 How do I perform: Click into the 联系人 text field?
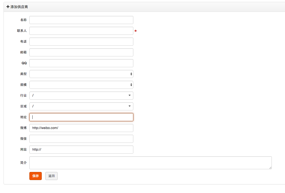click(81, 31)
